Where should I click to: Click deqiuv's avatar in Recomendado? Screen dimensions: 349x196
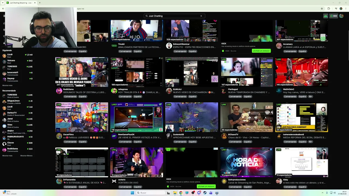pyautogui.click(x=4, y=132)
